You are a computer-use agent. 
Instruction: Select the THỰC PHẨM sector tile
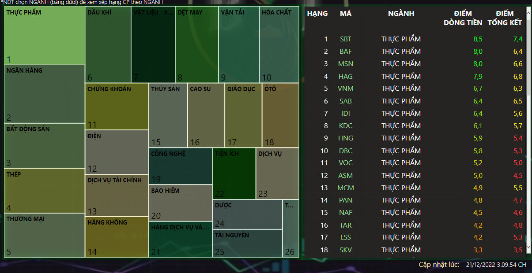tap(45, 36)
